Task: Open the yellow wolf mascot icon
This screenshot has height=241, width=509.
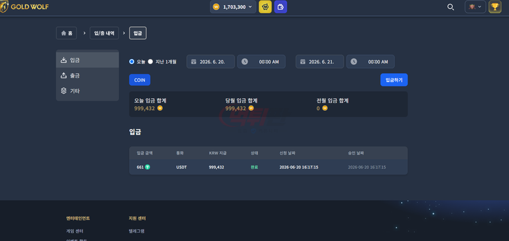Action: 265,7
